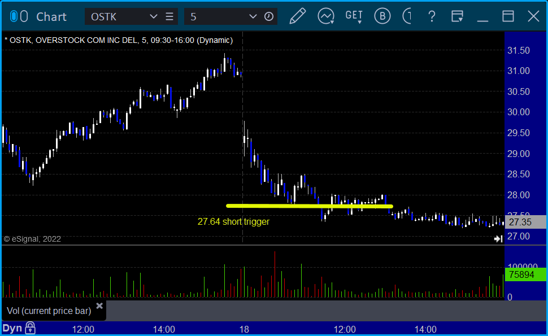
Task: Click the 27.00 price axis label
Action: coord(519,237)
